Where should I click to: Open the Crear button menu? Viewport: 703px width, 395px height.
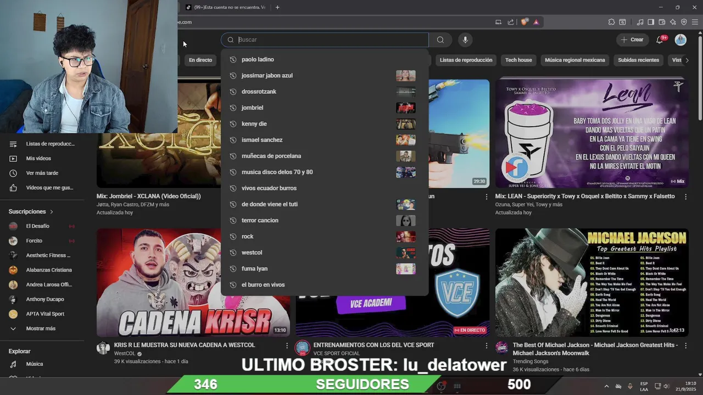point(632,39)
